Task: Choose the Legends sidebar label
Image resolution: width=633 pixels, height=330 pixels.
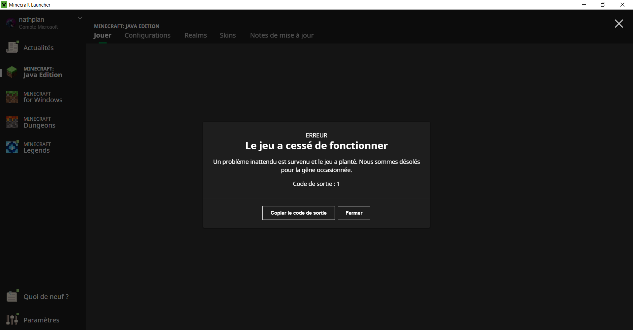Action: (37, 150)
